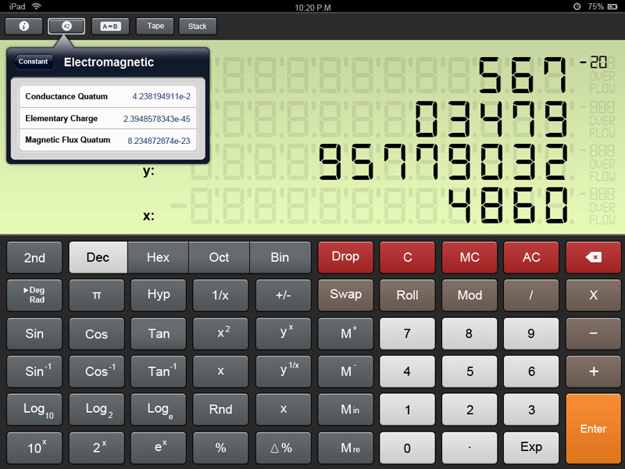
Task: Open the Tape view
Action: pos(155,26)
